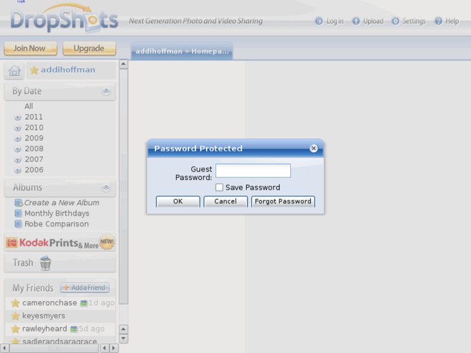This screenshot has width=471, height=353.
Task: Click the Join Now button
Action: pos(30,49)
